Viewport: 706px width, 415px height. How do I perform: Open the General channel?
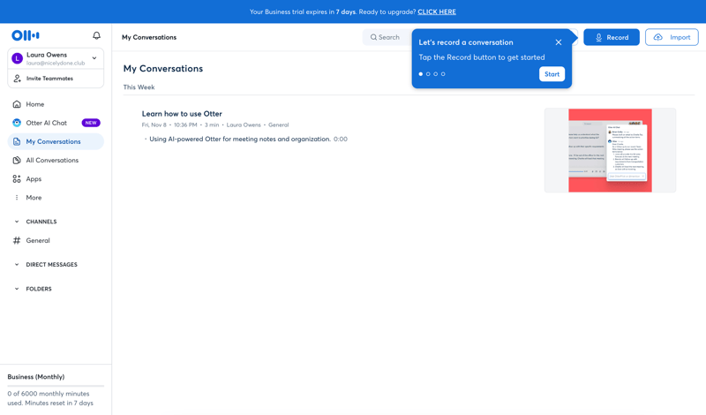click(56, 240)
